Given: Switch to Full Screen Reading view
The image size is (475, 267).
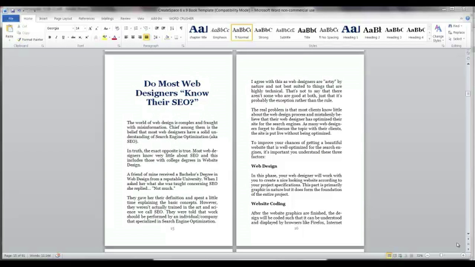Looking at the screenshot, I should tap(395, 256).
